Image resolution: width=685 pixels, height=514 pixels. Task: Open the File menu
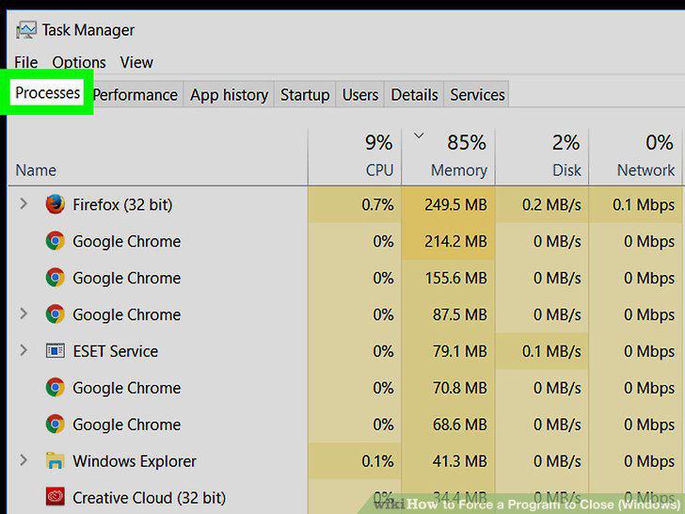pyautogui.click(x=25, y=62)
